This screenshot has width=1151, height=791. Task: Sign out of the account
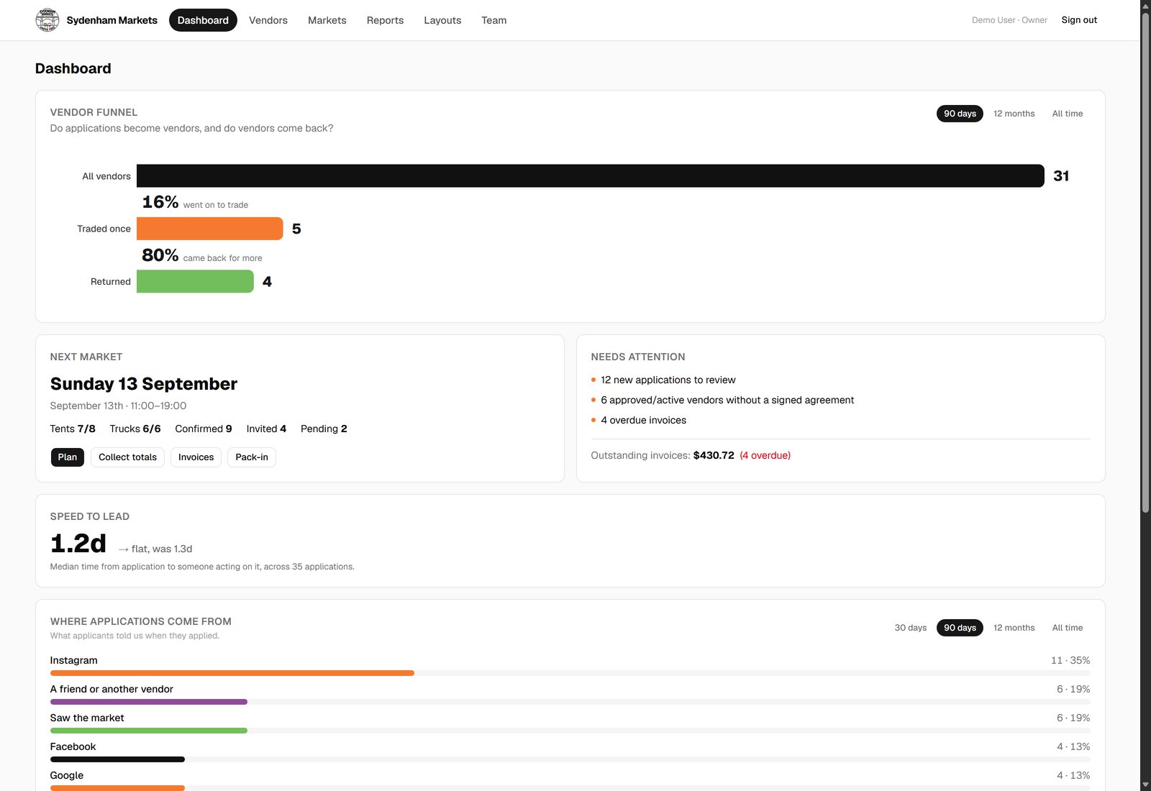pos(1079,20)
